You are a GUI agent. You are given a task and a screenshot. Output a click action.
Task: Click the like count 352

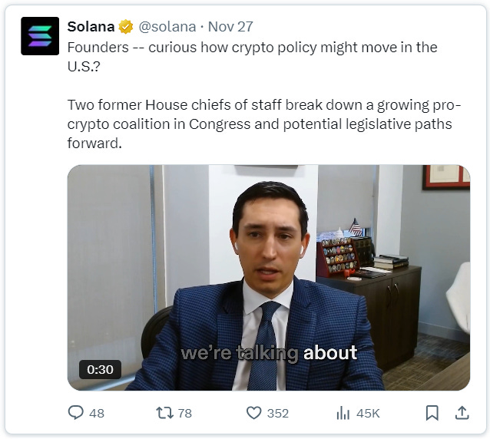point(278,414)
